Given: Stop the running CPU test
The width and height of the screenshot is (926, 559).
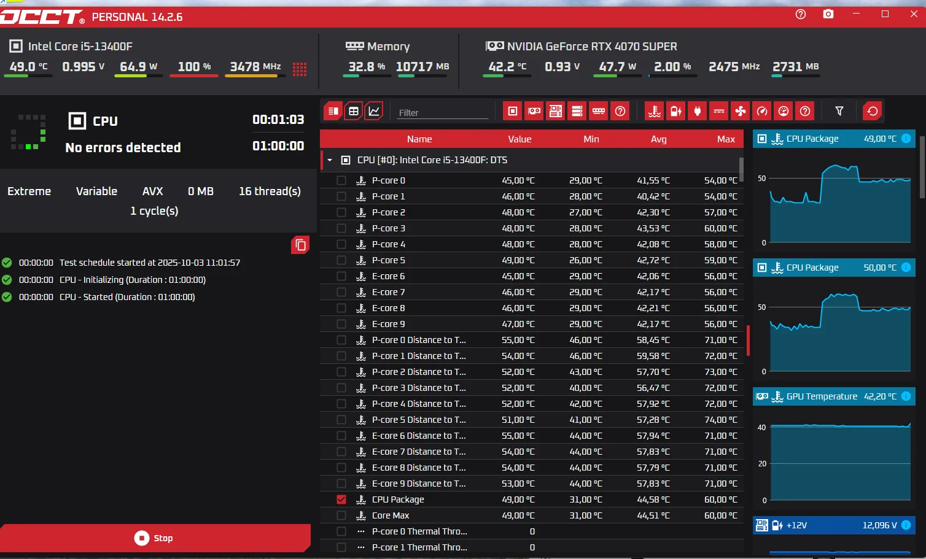Looking at the screenshot, I should click(x=154, y=538).
